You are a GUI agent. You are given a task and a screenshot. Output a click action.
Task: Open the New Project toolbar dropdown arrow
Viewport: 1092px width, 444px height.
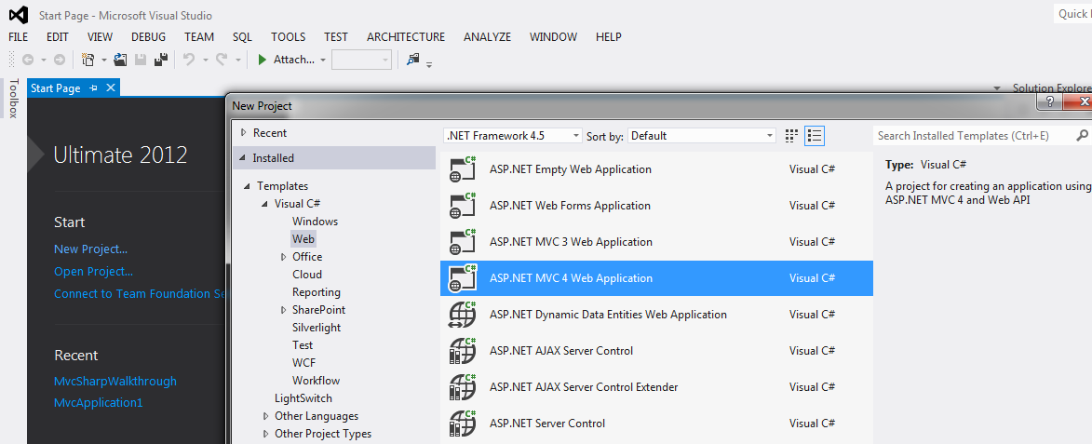click(104, 61)
